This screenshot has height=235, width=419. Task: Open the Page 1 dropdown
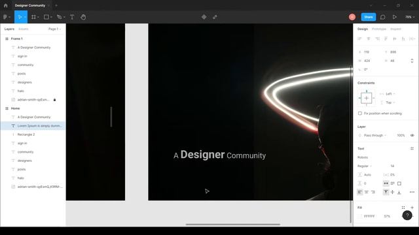[x=54, y=29]
